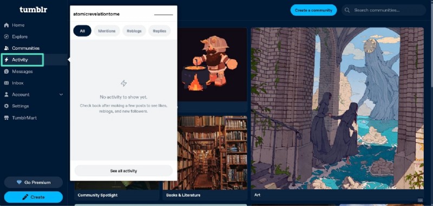Click the TumblrMart shop icon
The width and height of the screenshot is (433, 206).
click(6, 118)
